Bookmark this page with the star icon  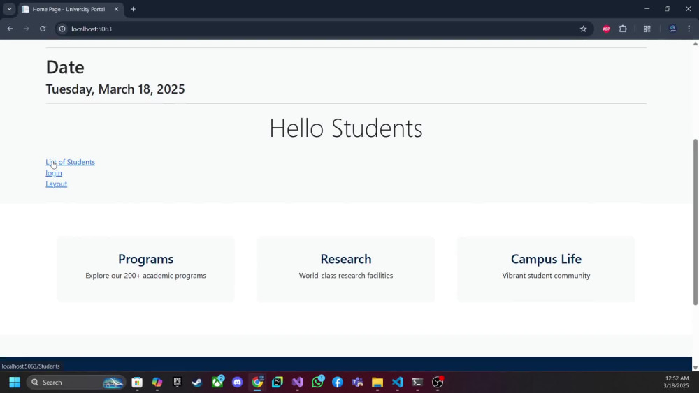coord(583,29)
